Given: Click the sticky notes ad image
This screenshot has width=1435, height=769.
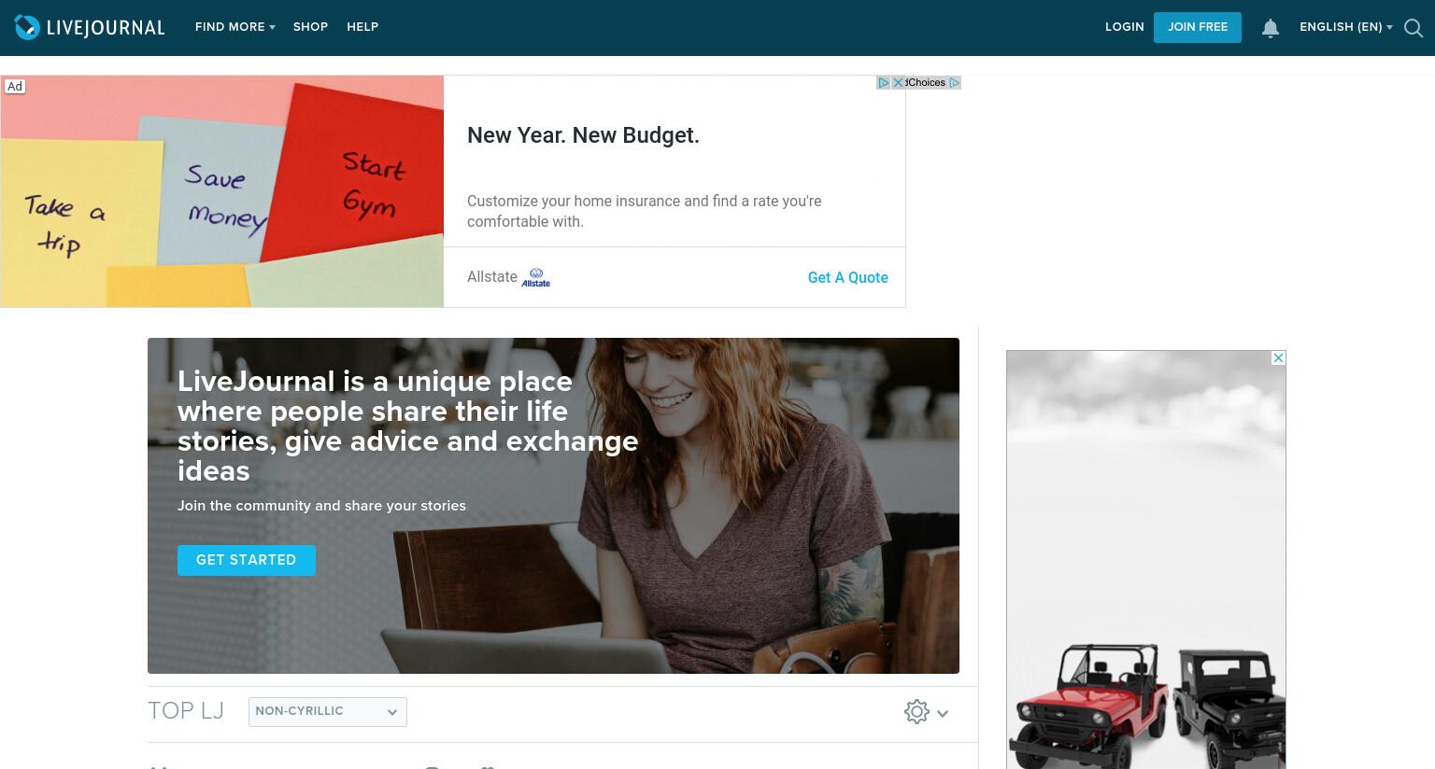Looking at the screenshot, I should [x=222, y=191].
